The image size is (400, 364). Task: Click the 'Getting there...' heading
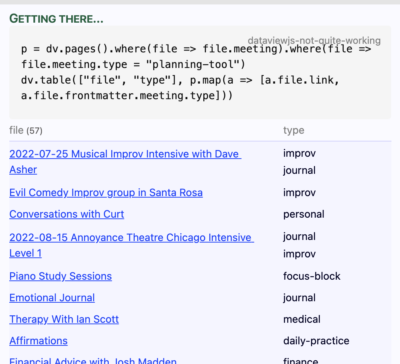pos(56,19)
